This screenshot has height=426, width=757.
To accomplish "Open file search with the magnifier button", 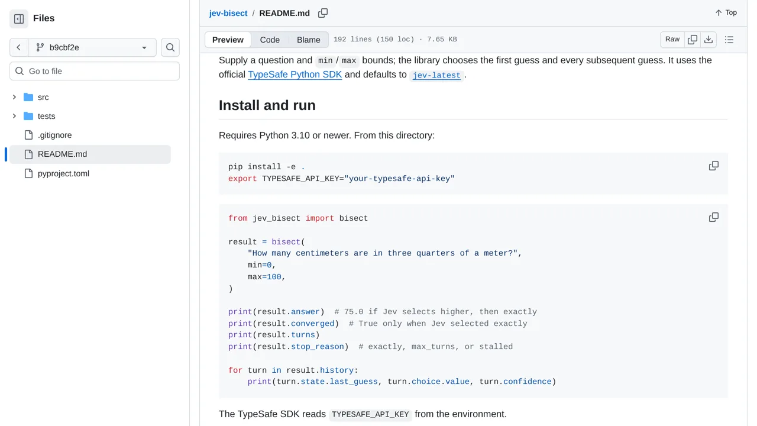I will 170,47.
